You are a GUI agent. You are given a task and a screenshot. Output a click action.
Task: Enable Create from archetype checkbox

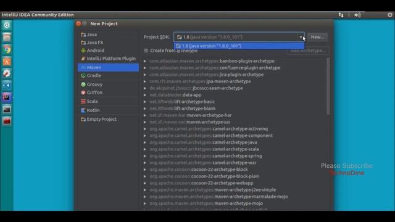[146, 51]
